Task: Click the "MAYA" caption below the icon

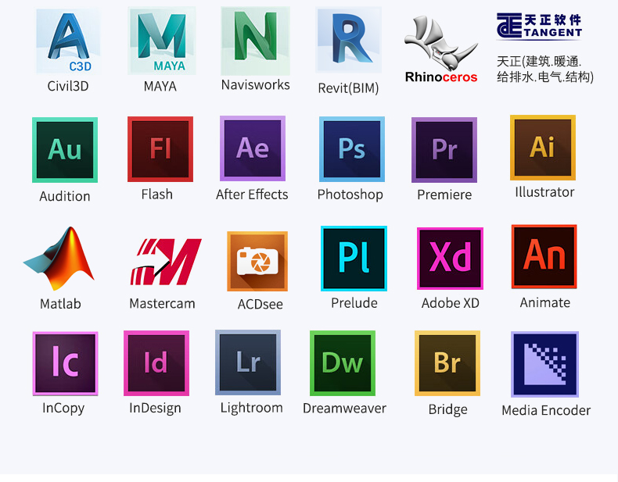Action: click(x=160, y=87)
